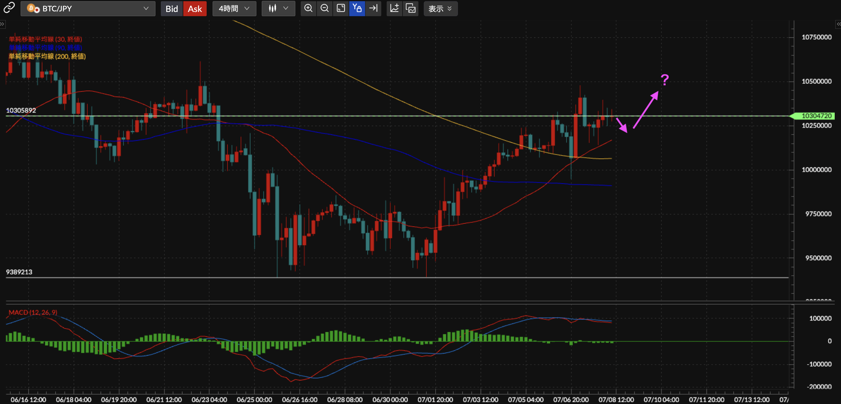Zoom in on the chart

(x=308, y=8)
